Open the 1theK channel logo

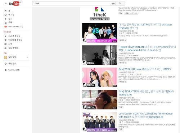100,14
